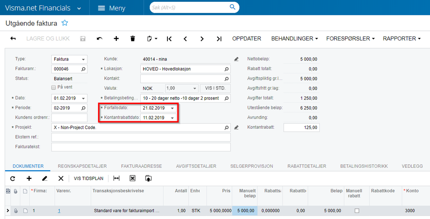
Task: Go to next record arrow
Action: pyautogui.click(x=202, y=39)
